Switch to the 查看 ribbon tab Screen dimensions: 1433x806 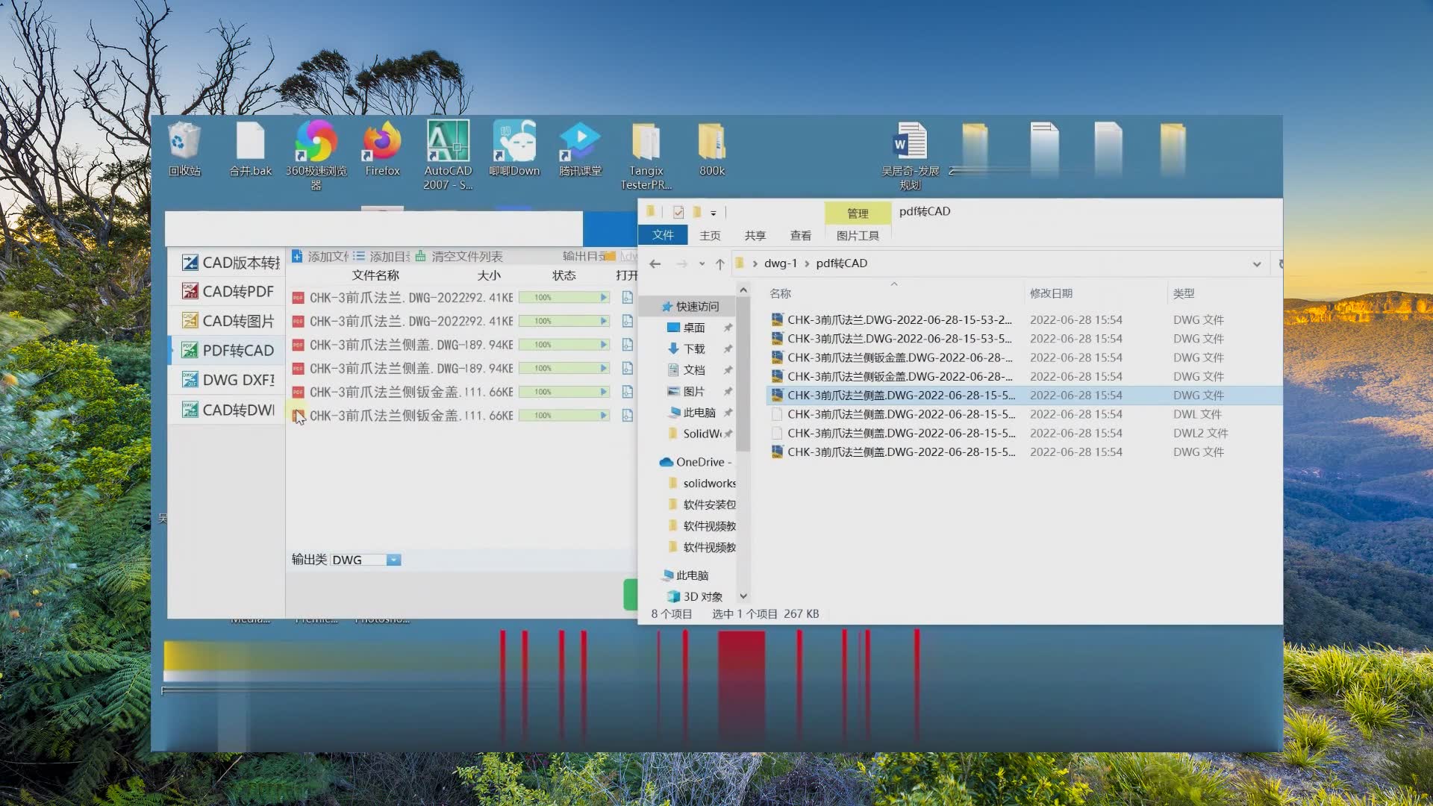click(800, 236)
